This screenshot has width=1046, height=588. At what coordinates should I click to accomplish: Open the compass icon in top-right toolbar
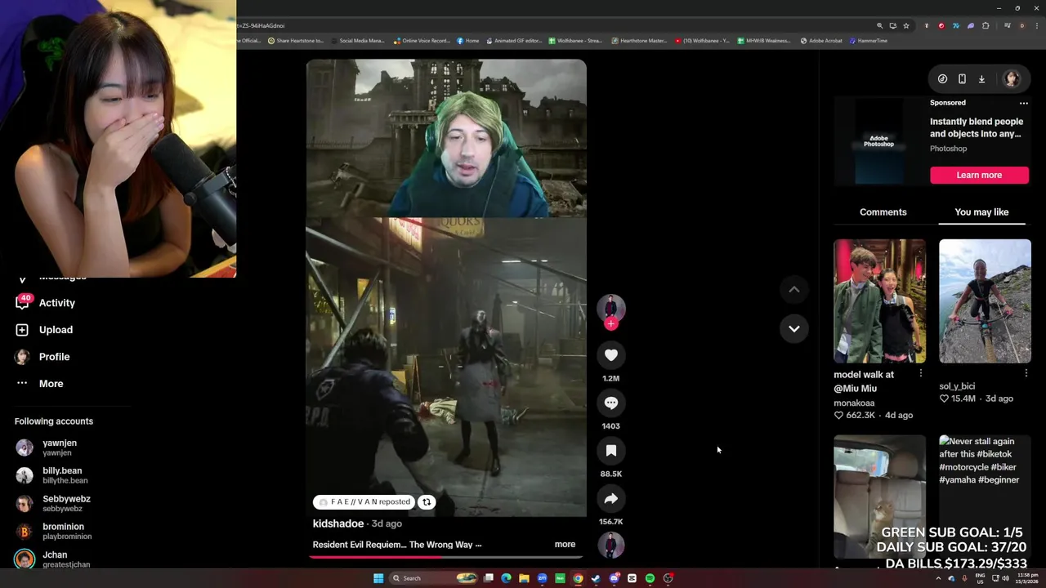[942, 79]
